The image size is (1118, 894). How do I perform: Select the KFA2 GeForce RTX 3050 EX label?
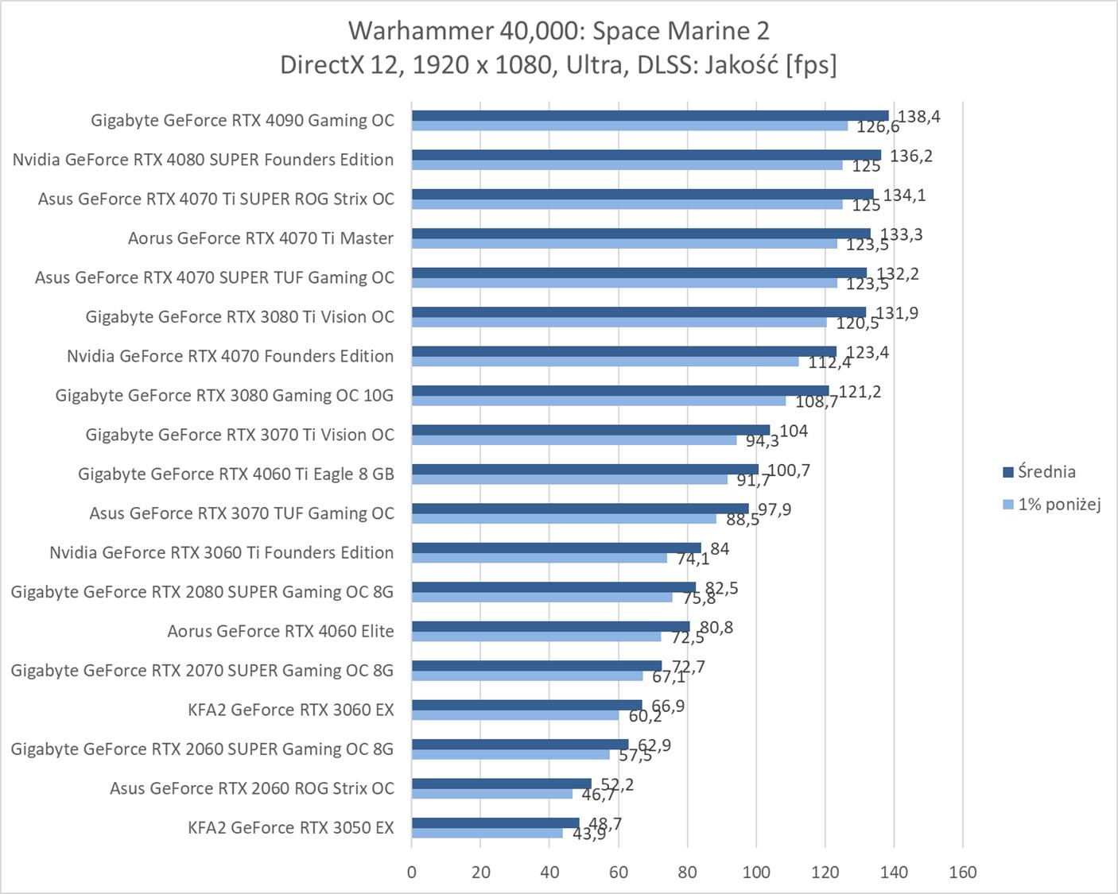pyautogui.click(x=291, y=828)
